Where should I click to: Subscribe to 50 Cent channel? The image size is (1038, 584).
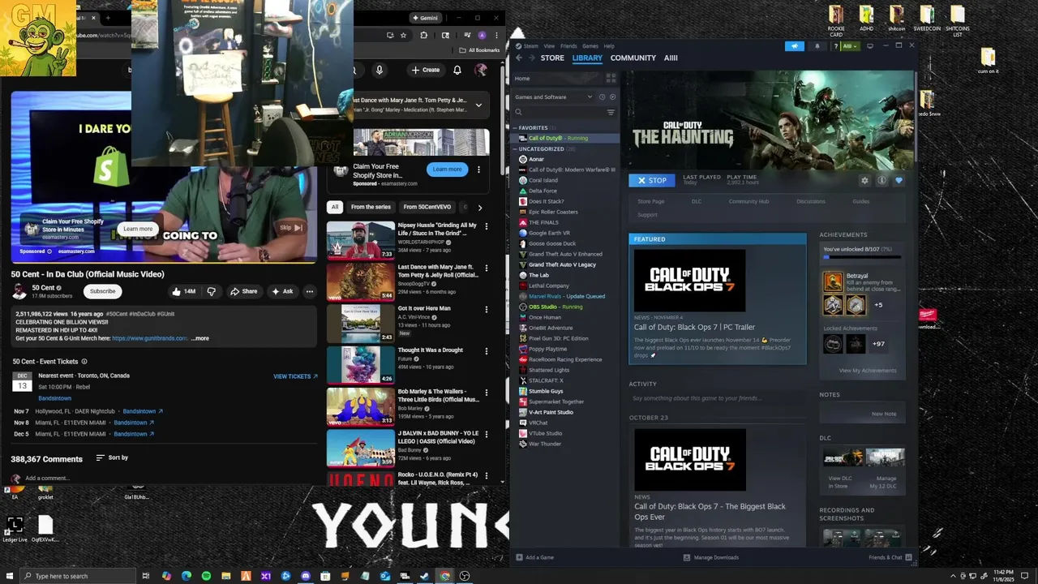102,291
